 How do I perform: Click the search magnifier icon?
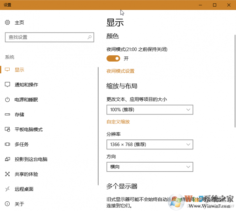[x=90, y=37]
